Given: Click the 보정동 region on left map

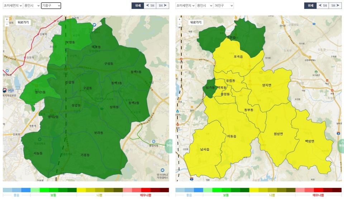Looking at the screenshot, I should (70, 42).
